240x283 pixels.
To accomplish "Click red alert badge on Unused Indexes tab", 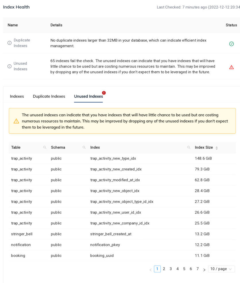I will pos(104,93).
